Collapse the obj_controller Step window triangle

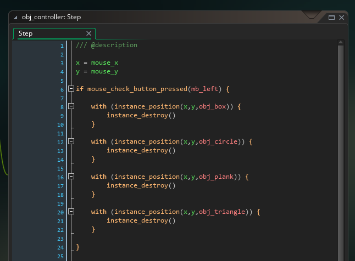pos(15,18)
